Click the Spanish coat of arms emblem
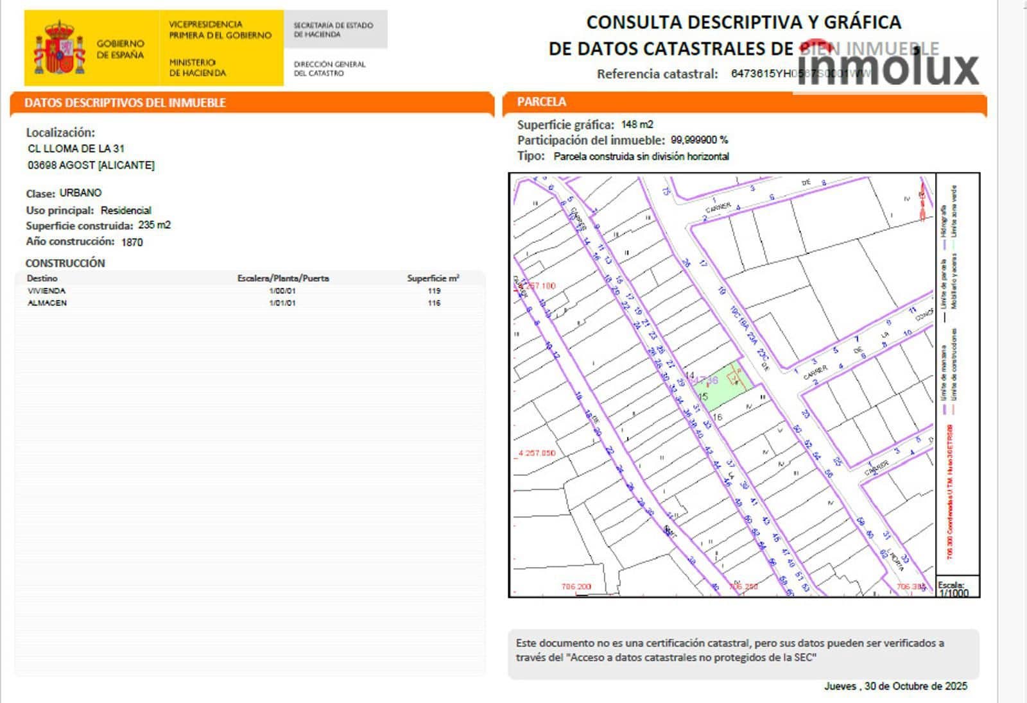This screenshot has height=703, width=1027. (x=59, y=48)
